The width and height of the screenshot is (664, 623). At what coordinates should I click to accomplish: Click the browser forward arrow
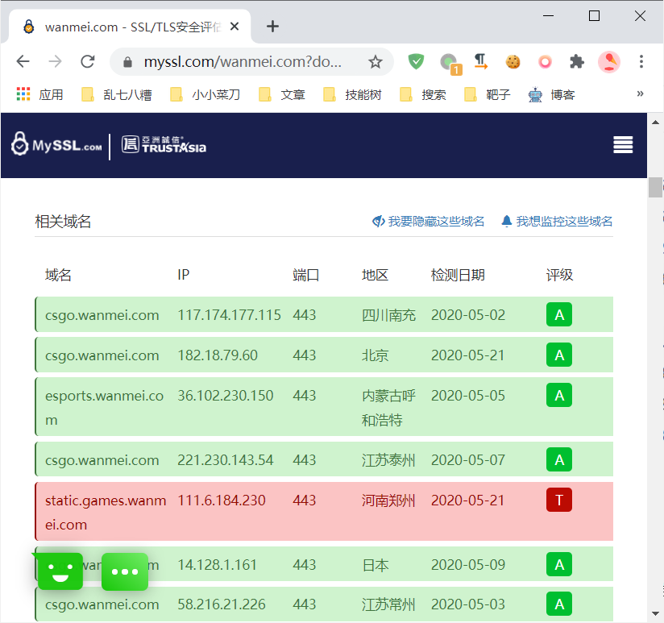(x=55, y=62)
